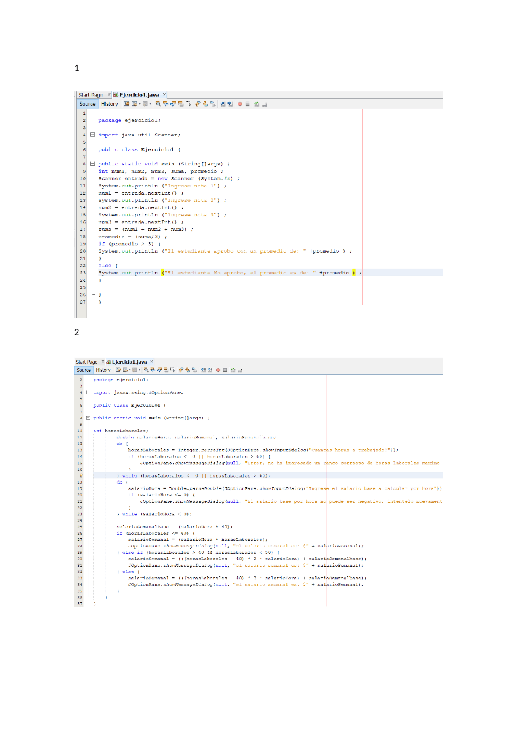Shift line right in upper editor toolbar
The width and height of the screenshot is (517, 731).
230,104
